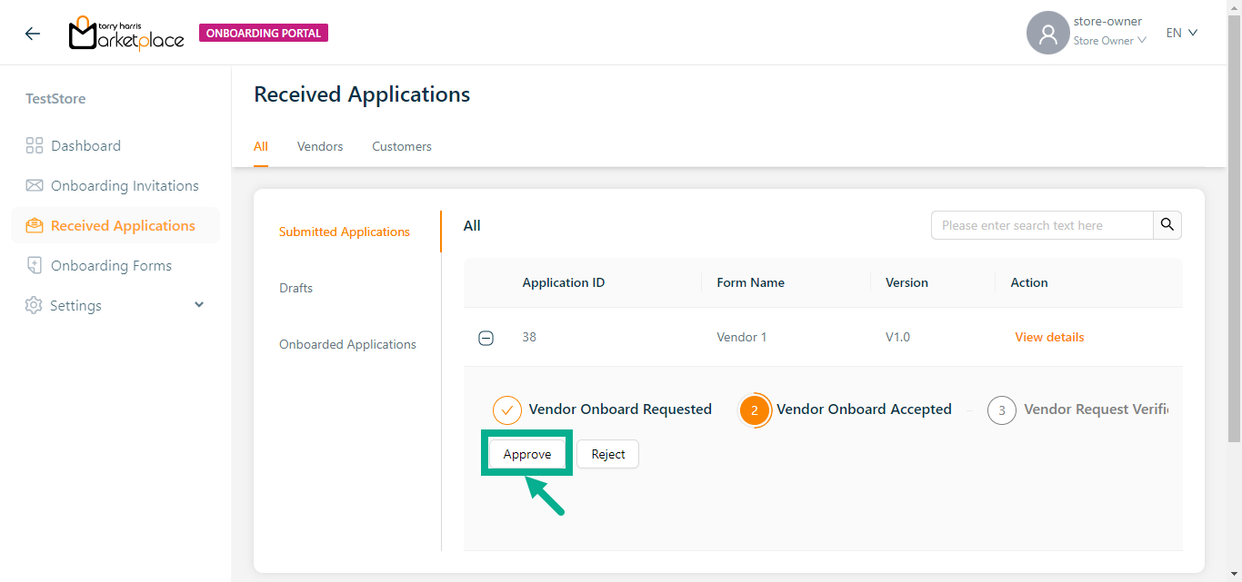
Task: Open the EN language dropdown
Action: click(x=1182, y=33)
